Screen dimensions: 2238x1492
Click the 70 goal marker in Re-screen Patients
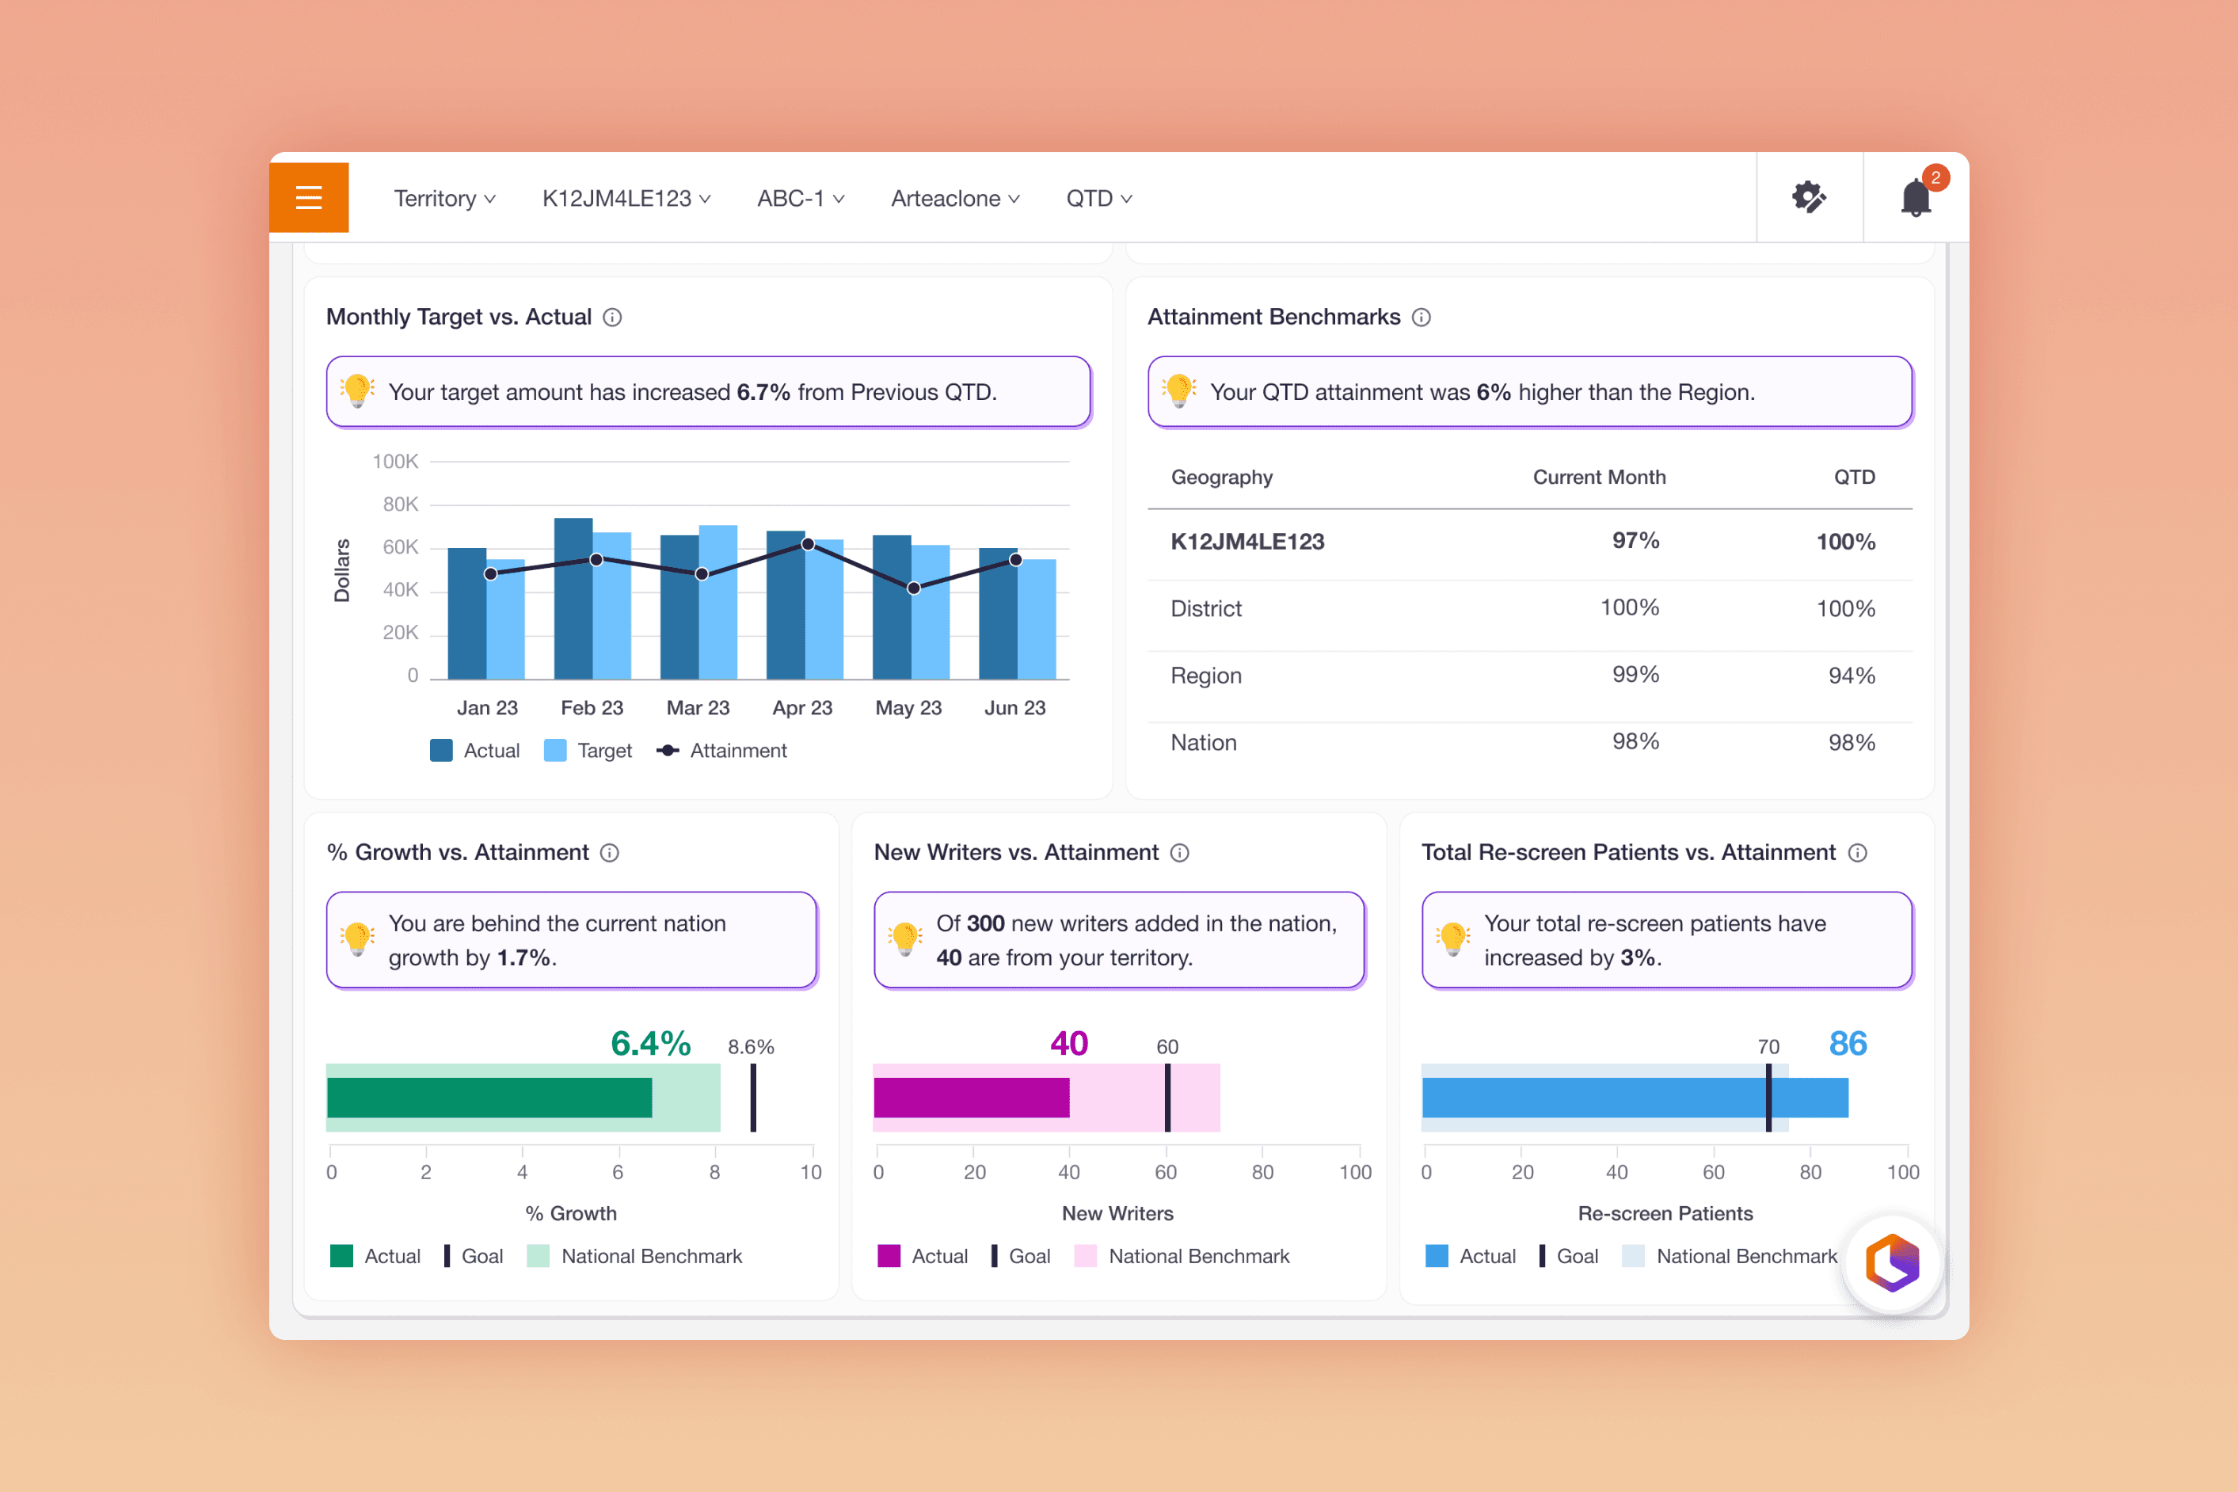(1769, 1097)
